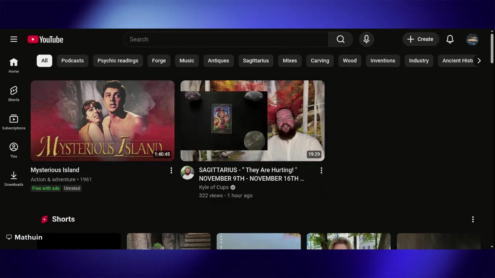Screen dimensions: 495x278
Task: Click the Create button
Action: click(420, 39)
